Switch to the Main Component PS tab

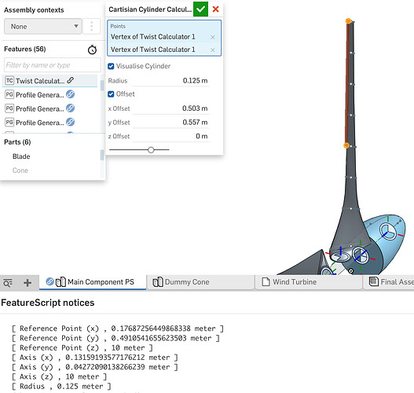93,282
